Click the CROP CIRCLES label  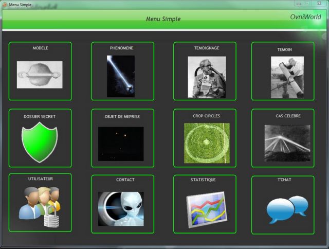pyautogui.click(x=207, y=116)
